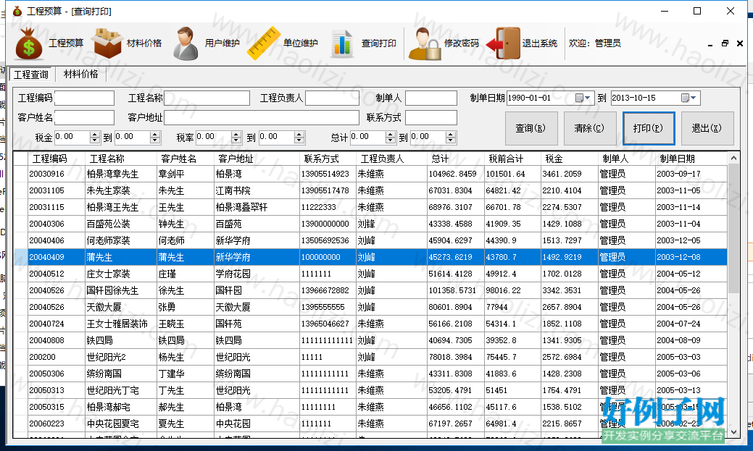
Task: Open 用户维护 person icon
Action: coord(186,43)
